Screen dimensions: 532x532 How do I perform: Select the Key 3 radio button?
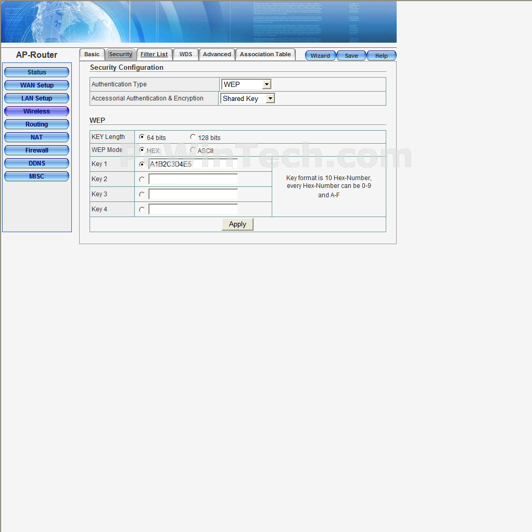(142, 194)
